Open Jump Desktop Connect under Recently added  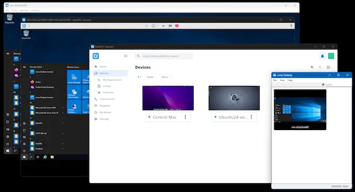[x=42, y=72]
